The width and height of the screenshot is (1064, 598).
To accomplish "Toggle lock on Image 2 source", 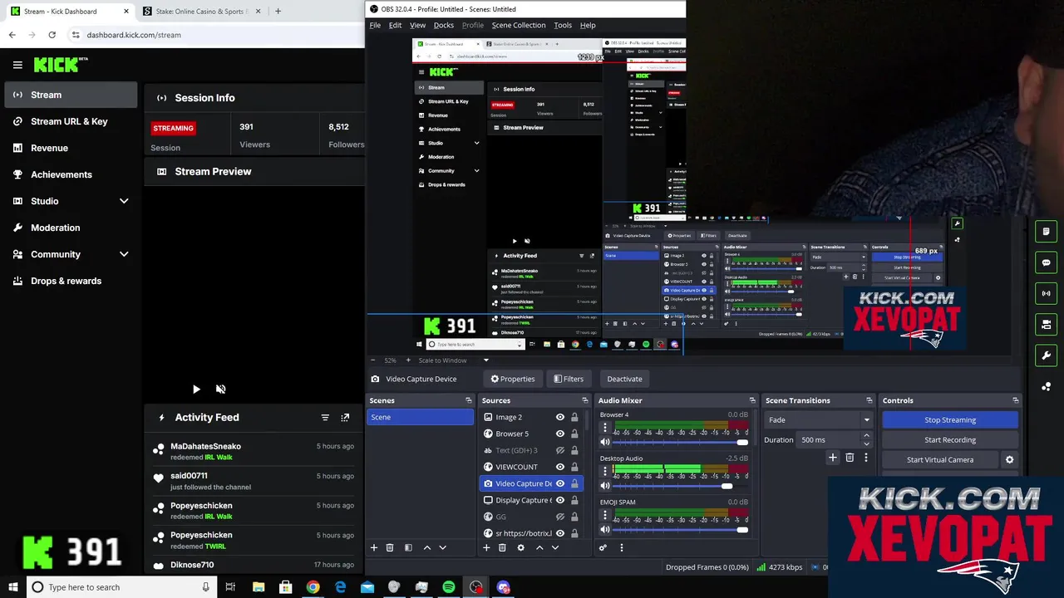I will tap(574, 417).
